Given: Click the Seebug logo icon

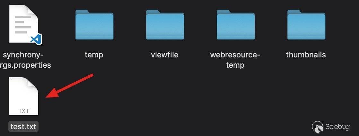Looking at the screenshot, I should pos(318,127).
